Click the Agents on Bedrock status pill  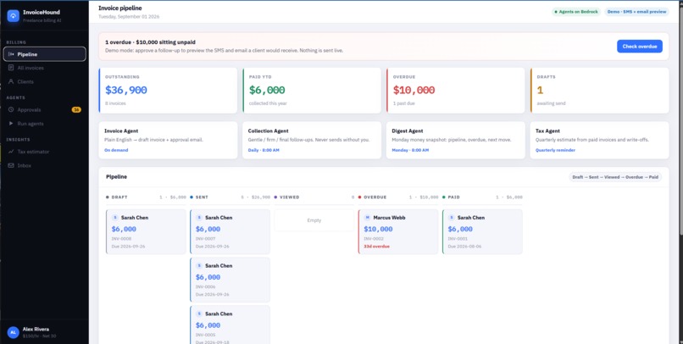pos(576,12)
